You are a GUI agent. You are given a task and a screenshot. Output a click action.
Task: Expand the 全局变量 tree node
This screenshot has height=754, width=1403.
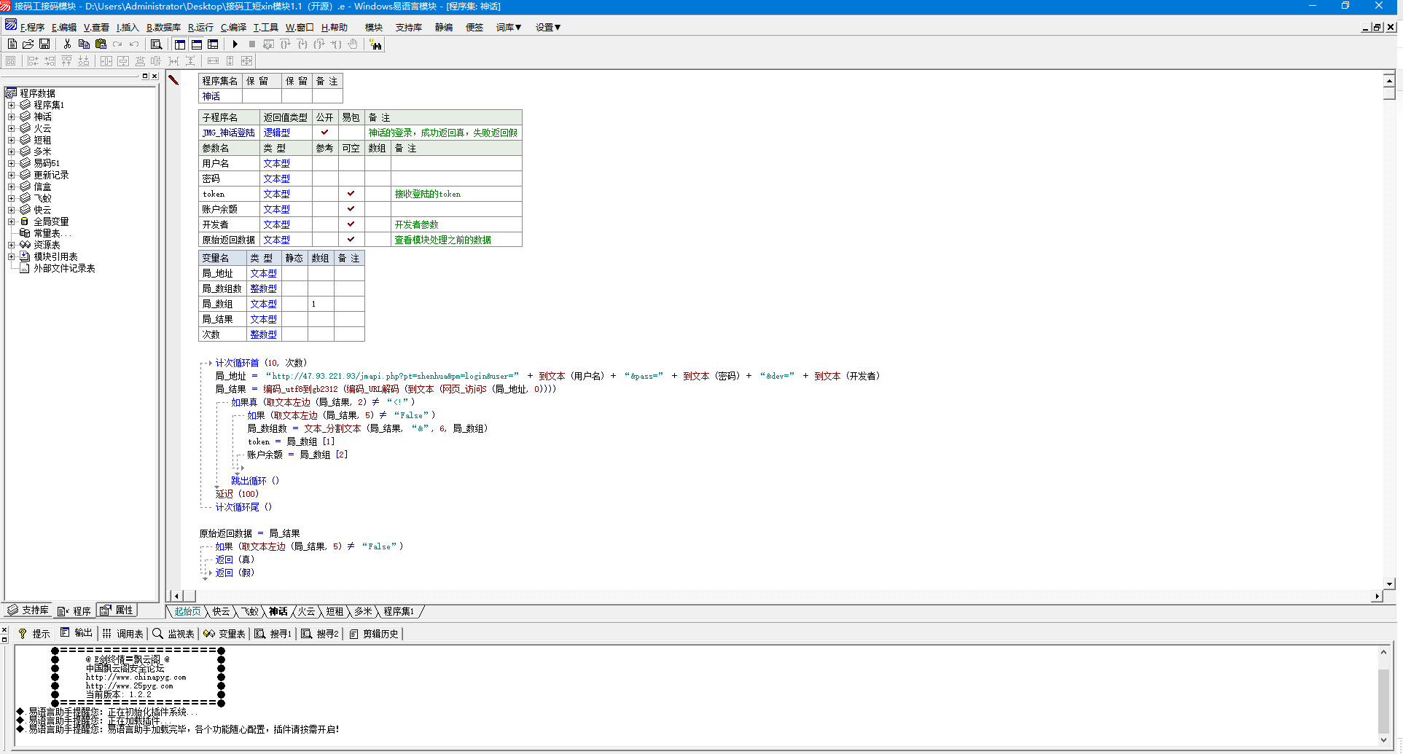11,221
